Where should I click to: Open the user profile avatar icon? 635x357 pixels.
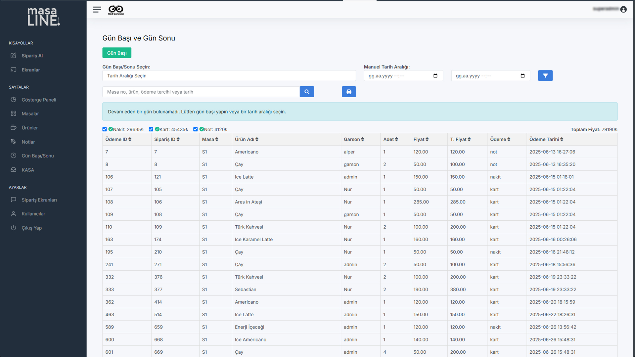[x=623, y=10]
